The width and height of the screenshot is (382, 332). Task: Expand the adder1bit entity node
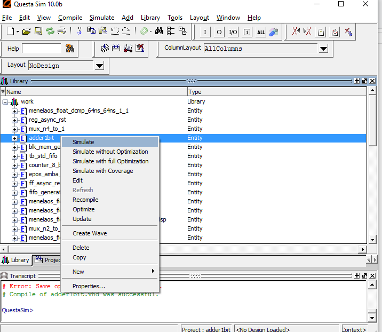coord(14,138)
